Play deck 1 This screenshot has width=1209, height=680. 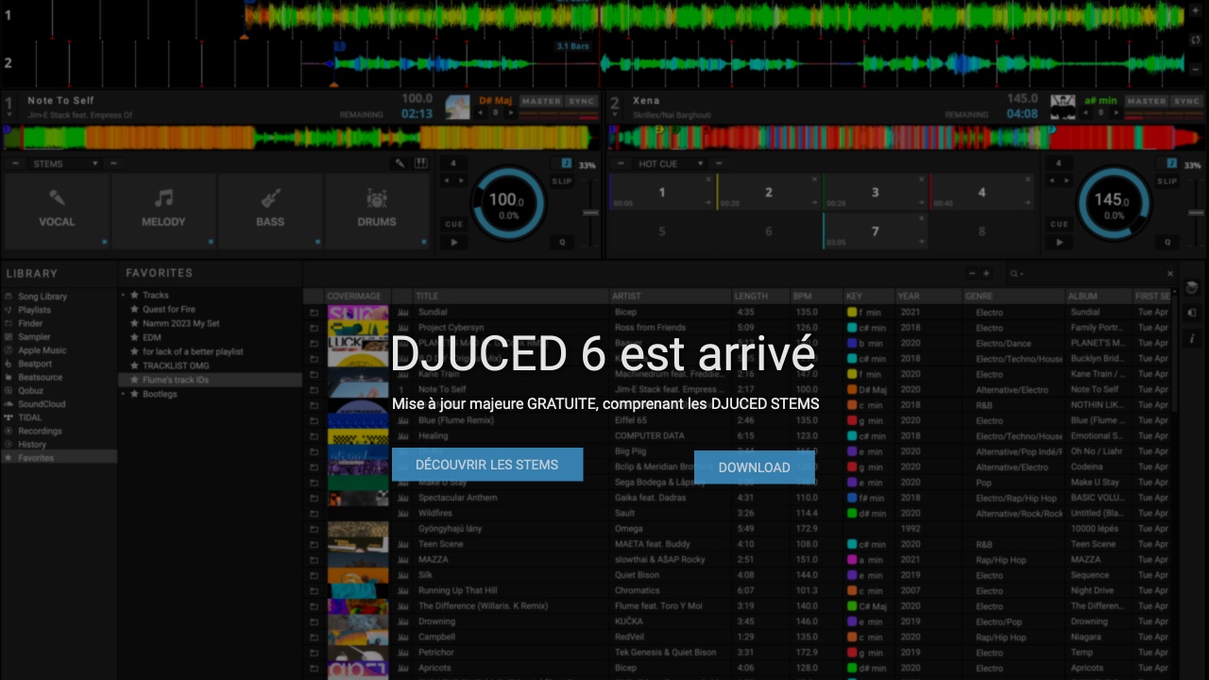[x=454, y=242]
